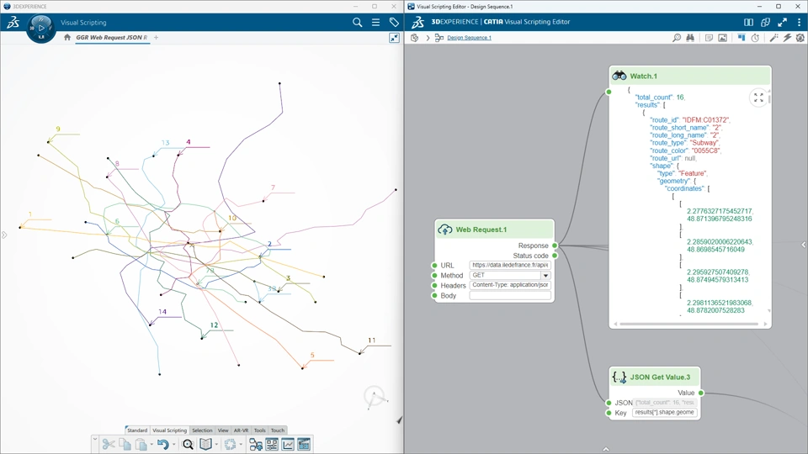Click the expand viewport icon in 3D view
This screenshot has width=808, height=454.
click(394, 38)
